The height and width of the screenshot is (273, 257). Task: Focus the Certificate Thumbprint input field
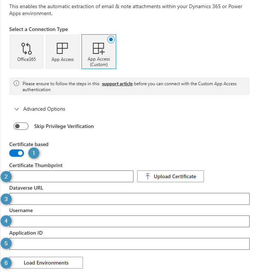(72, 176)
